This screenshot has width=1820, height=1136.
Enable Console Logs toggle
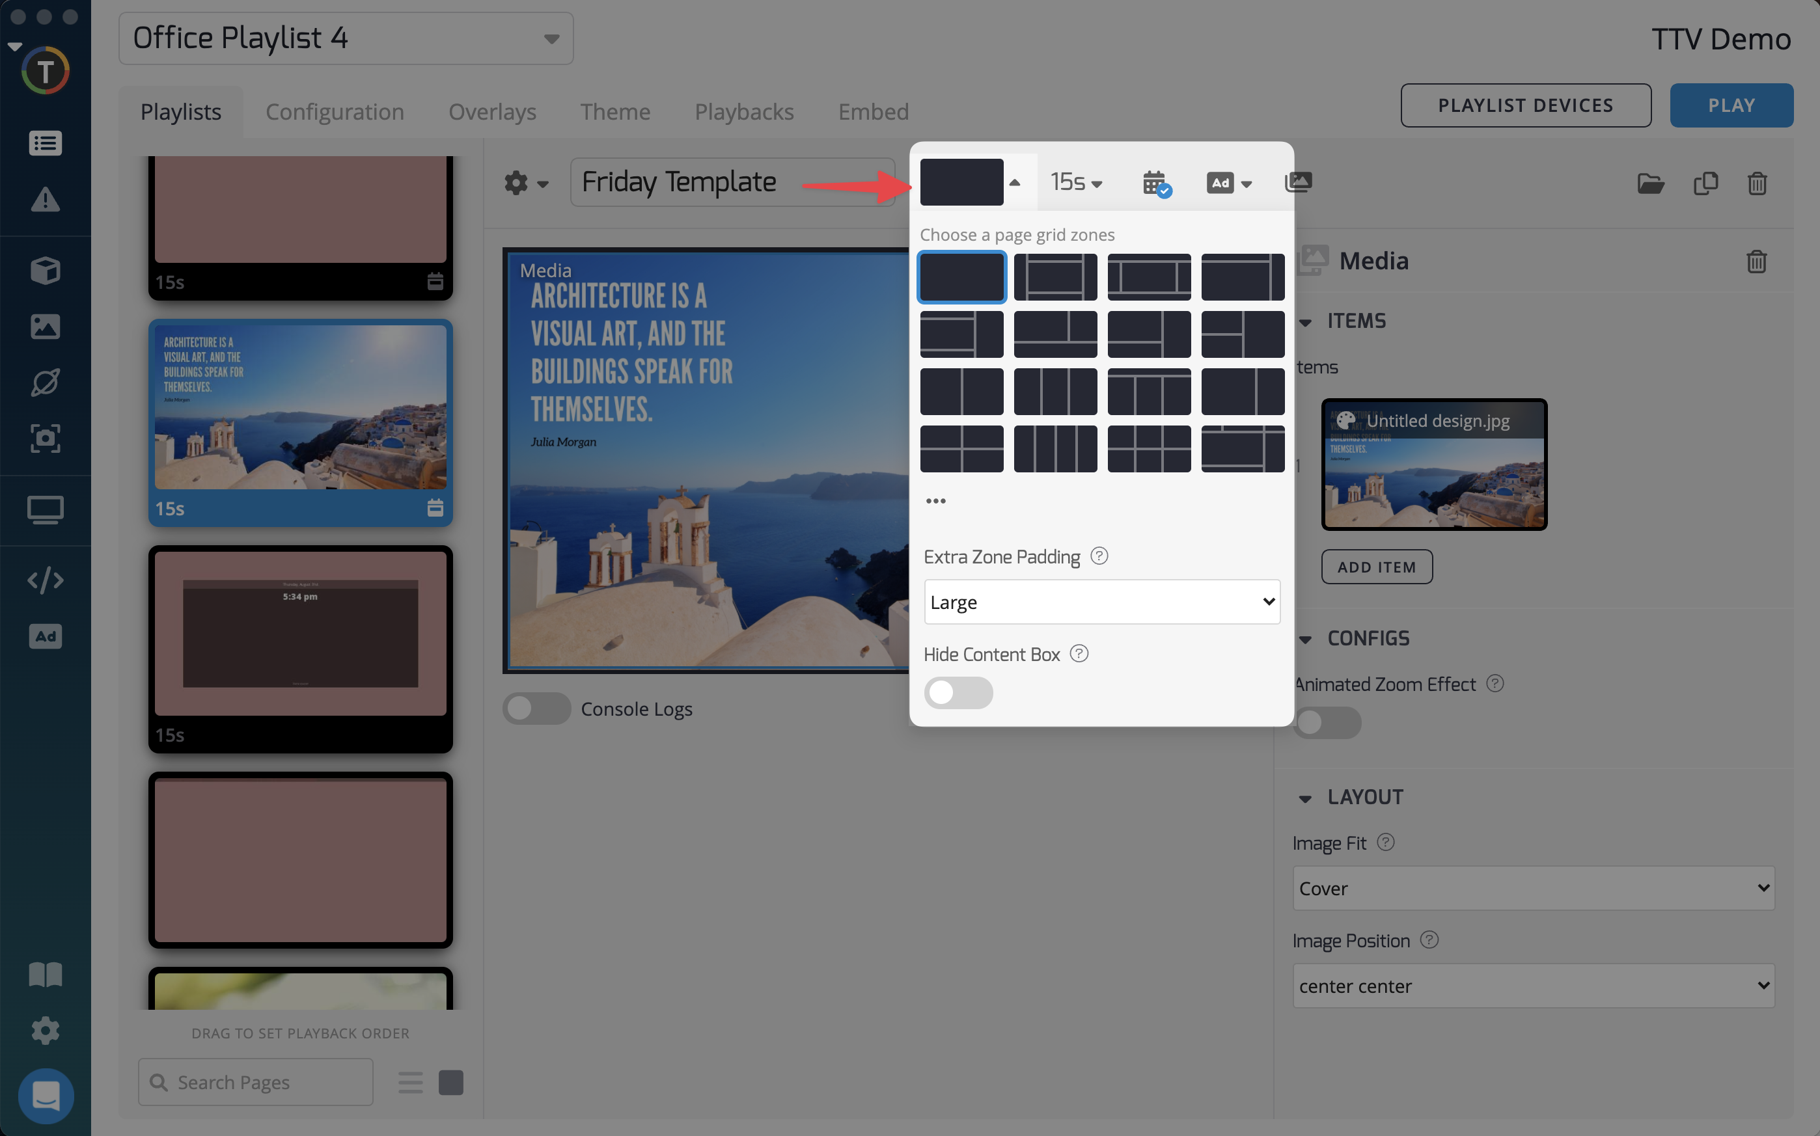[536, 709]
